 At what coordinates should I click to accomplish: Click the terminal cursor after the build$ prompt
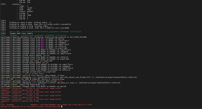tap(62, 107)
